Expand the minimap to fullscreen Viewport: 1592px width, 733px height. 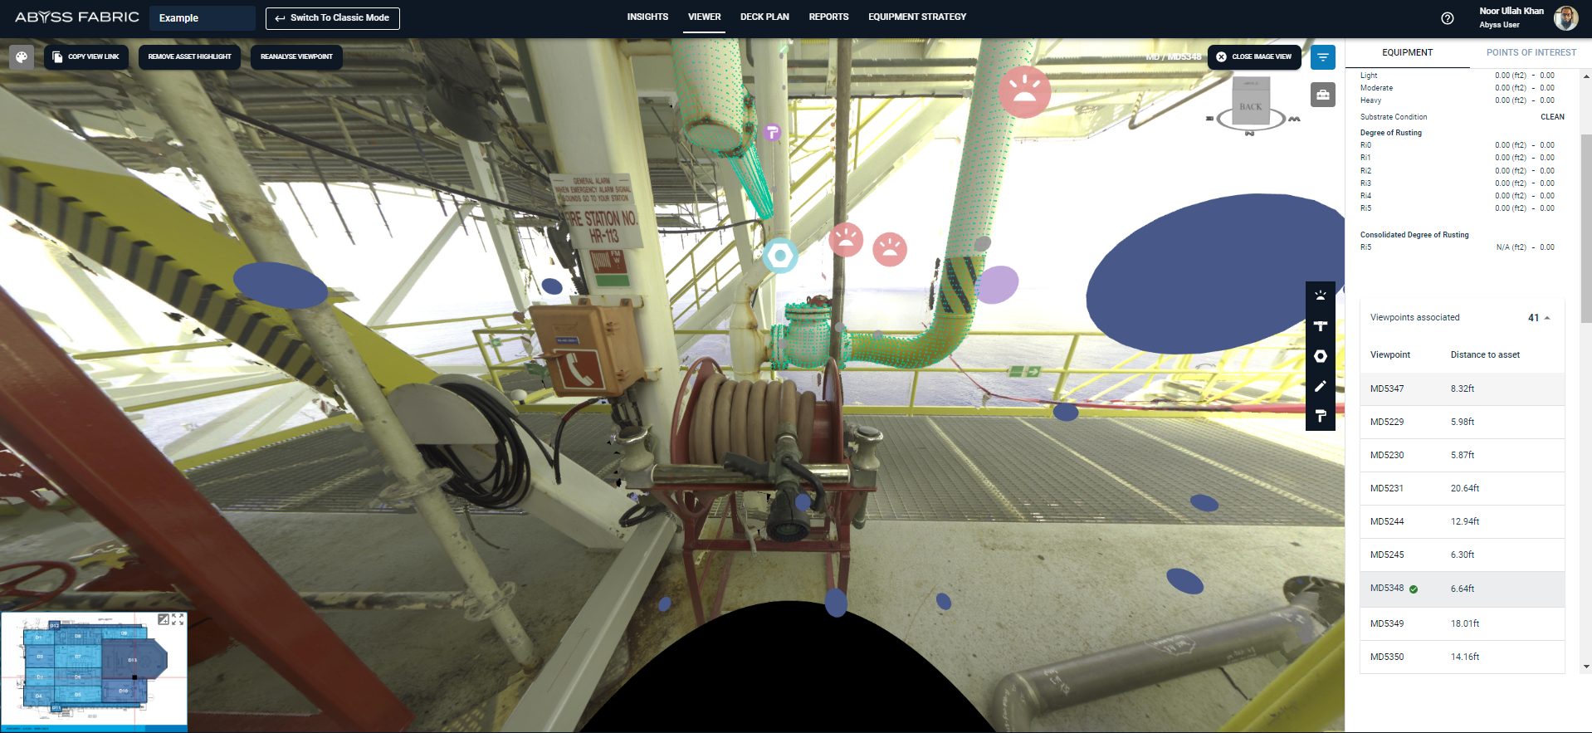pos(178,619)
